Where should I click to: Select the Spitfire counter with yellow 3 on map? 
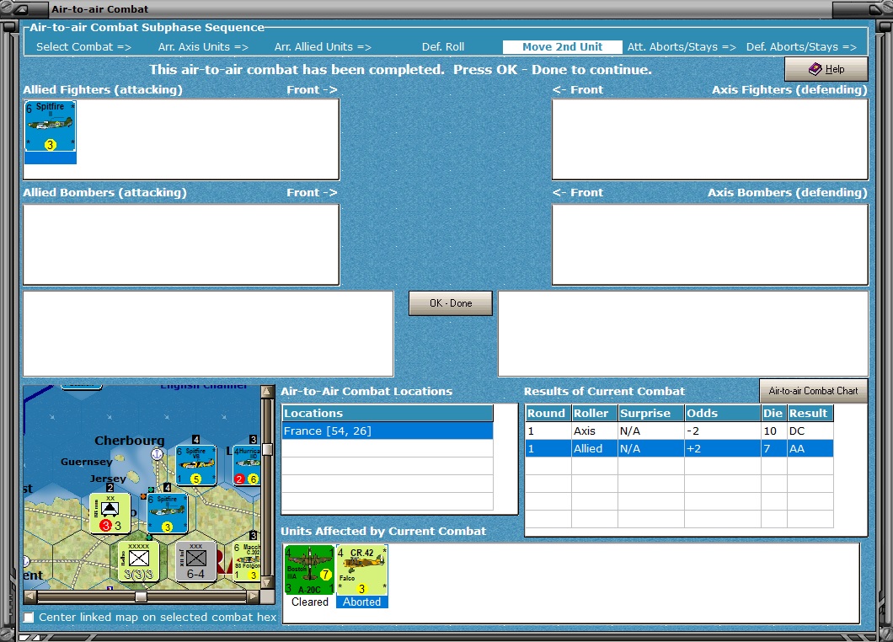(x=168, y=513)
